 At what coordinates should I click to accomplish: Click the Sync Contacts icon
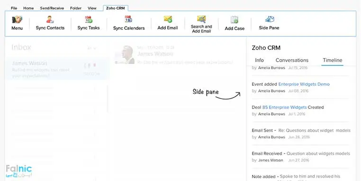click(x=50, y=19)
